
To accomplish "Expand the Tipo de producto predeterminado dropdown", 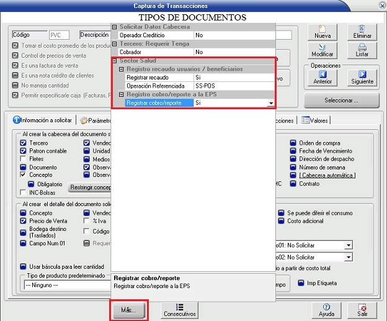I will click(x=105, y=285).
